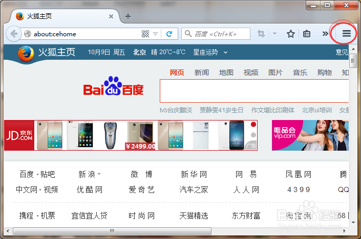The height and width of the screenshot is (239, 361).
Task: Click the vertical scrollbar down arrow
Action: pos(353,222)
